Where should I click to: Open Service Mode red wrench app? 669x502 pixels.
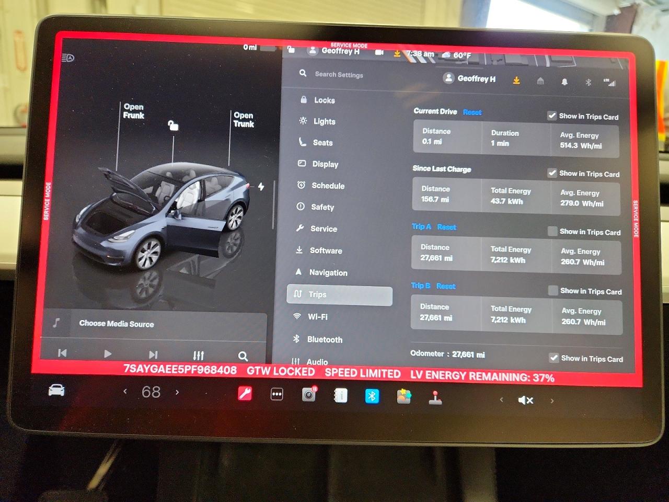245,393
